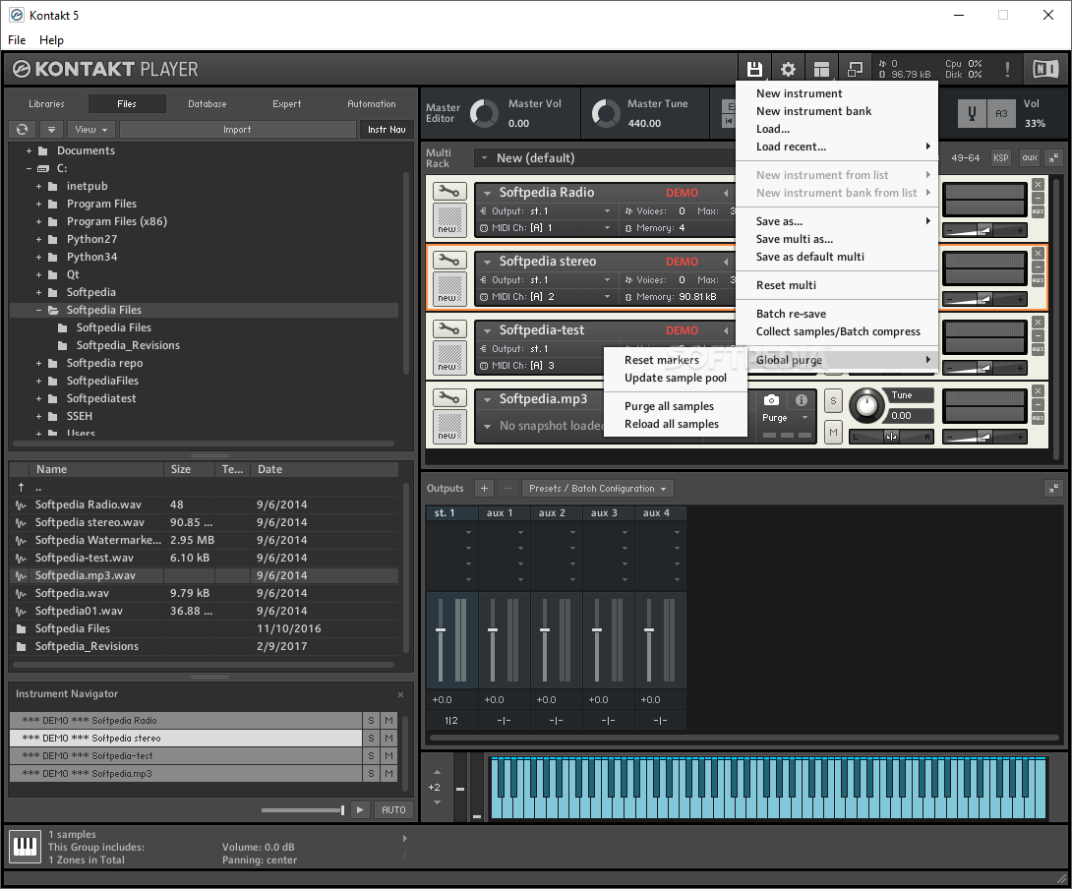Toggle the AUTO preview button
Screen dimensions: 1072x889
(x=393, y=809)
